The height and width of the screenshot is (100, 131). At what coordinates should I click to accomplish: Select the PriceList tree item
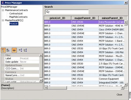(x=14, y=24)
